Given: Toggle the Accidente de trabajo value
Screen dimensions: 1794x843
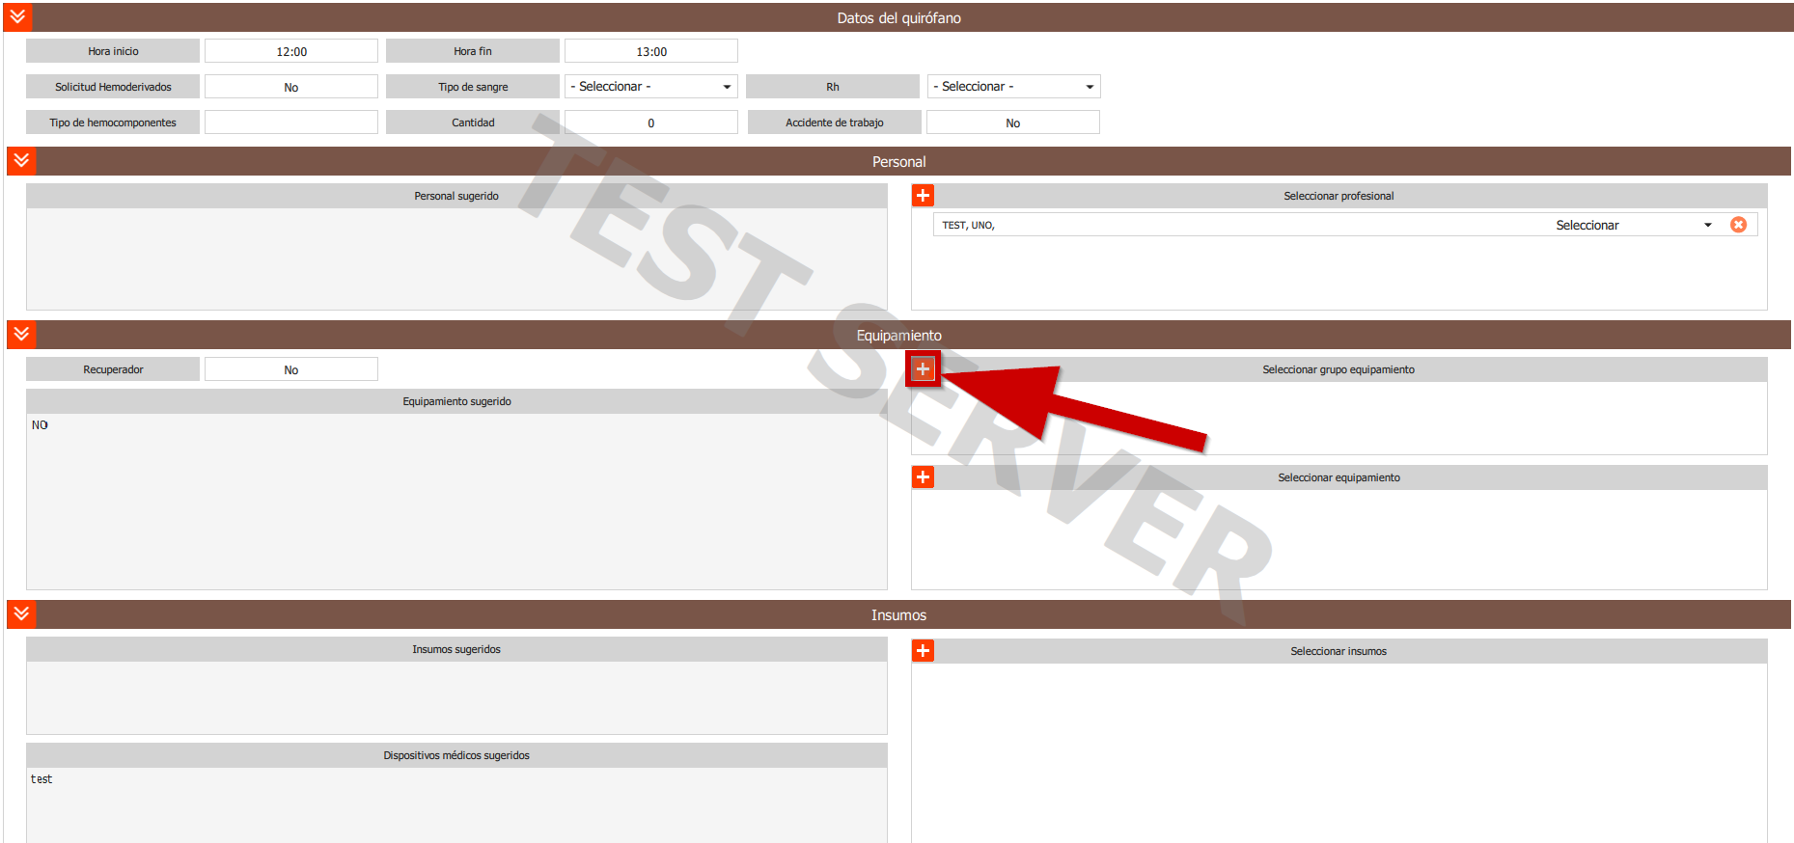Looking at the screenshot, I should tap(1012, 122).
